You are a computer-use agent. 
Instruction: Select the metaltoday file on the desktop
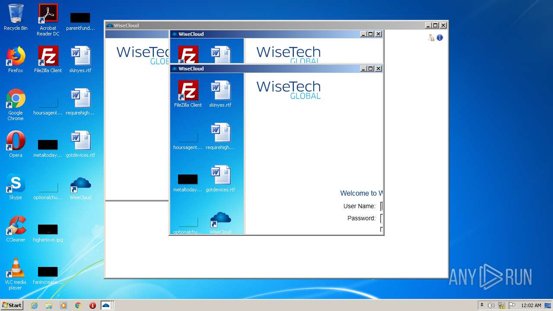point(48,148)
